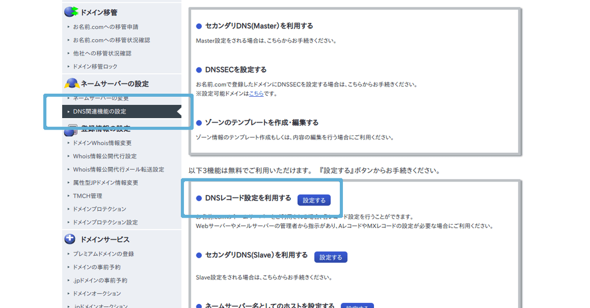Click heading DNSレコード設定を利用する
This screenshot has width=590, height=308.
(x=248, y=198)
